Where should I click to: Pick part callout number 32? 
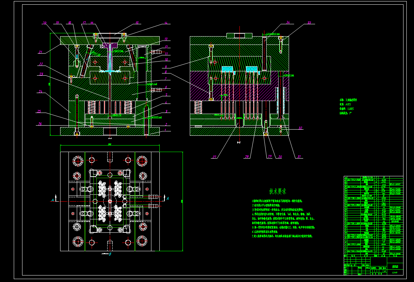click(x=301, y=128)
